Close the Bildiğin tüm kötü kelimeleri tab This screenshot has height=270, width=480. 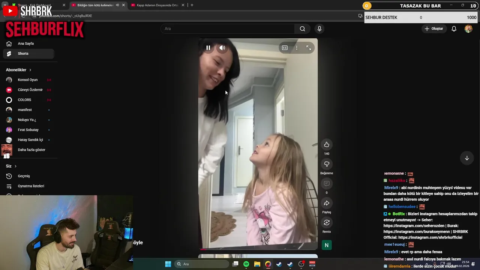coord(123,5)
